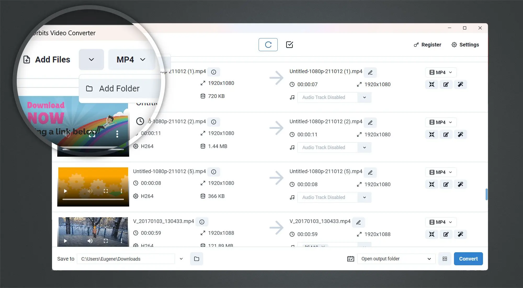Expand Audio Track Disabled dropdown for first video
This screenshot has height=288, width=523.
[363, 97]
